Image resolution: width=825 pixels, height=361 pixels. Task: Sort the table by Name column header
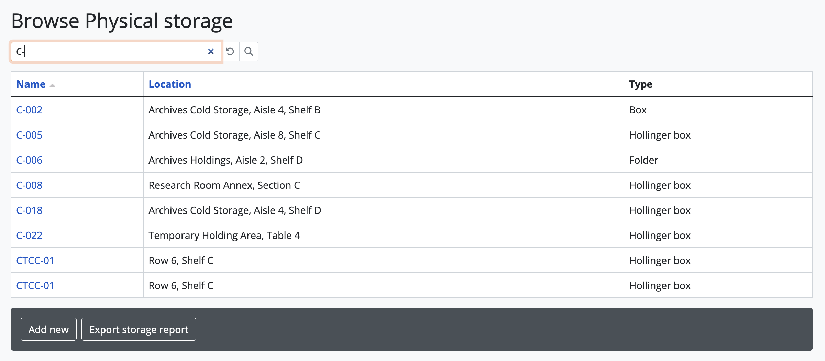(x=31, y=84)
